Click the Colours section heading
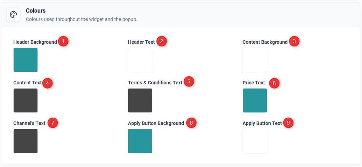This screenshot has width=362, height=167. point(36,11)
